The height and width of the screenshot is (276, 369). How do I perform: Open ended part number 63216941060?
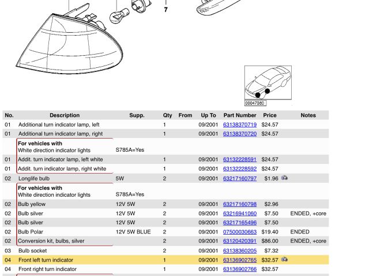(x=239, y=213)
